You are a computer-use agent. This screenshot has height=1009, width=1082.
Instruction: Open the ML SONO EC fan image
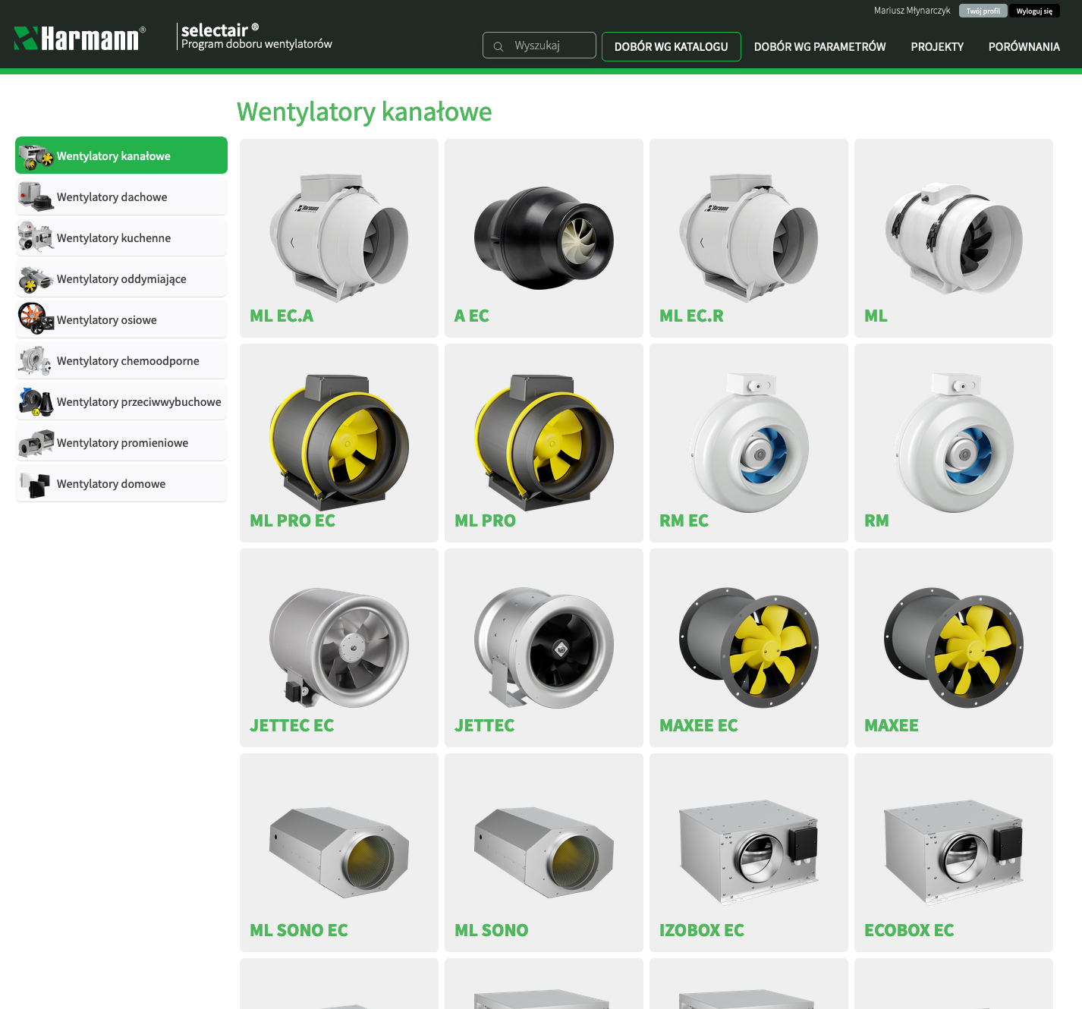coord(339,852)
